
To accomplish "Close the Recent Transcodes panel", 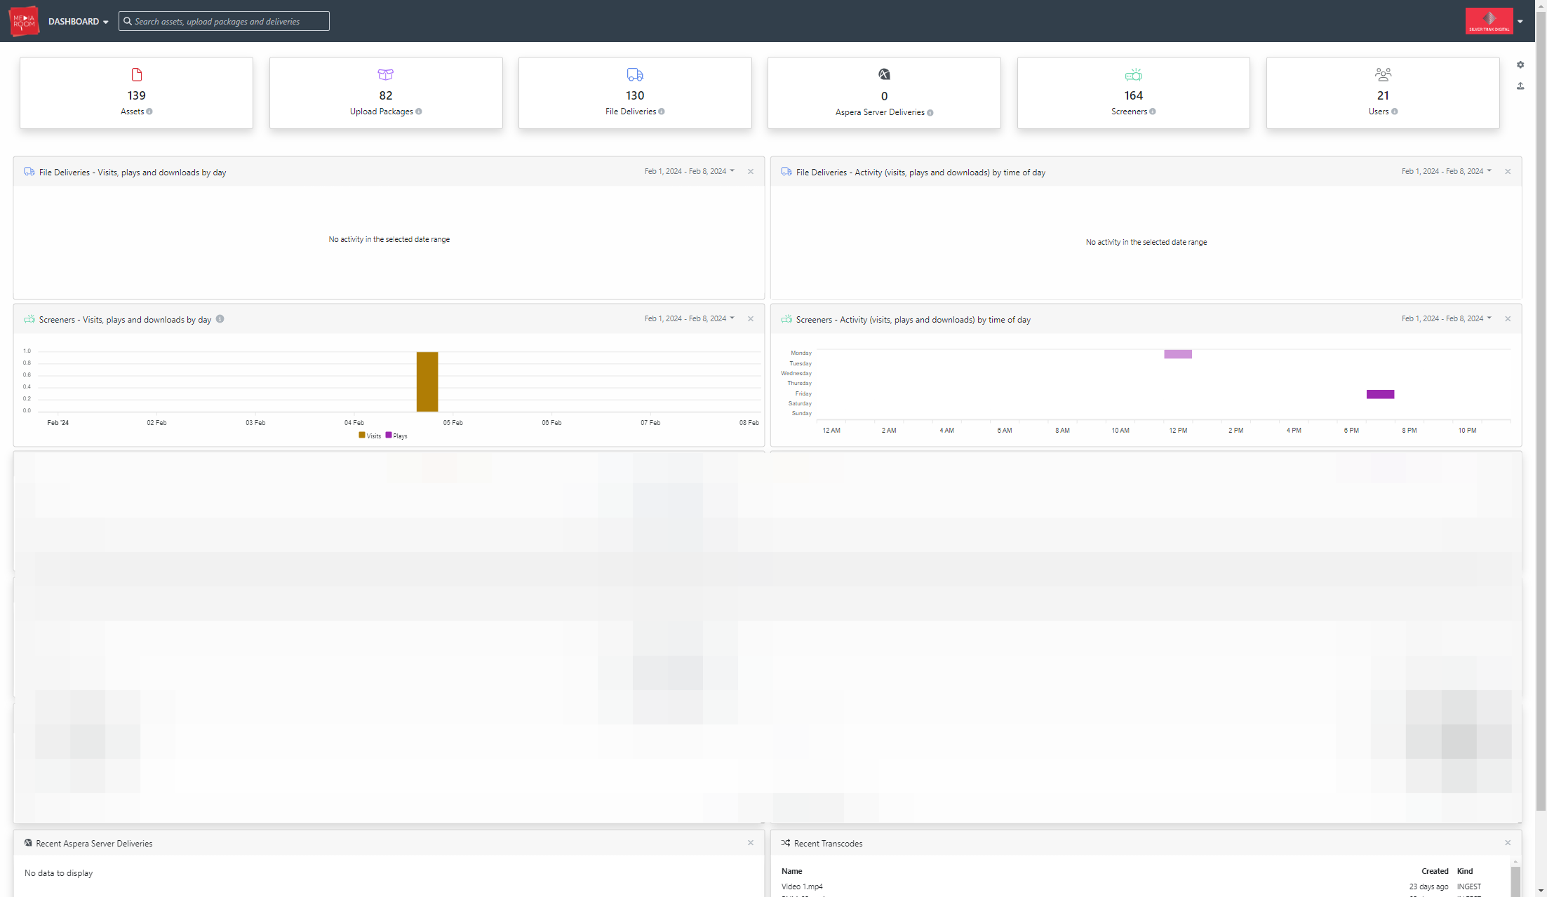I will point(1508,843).
